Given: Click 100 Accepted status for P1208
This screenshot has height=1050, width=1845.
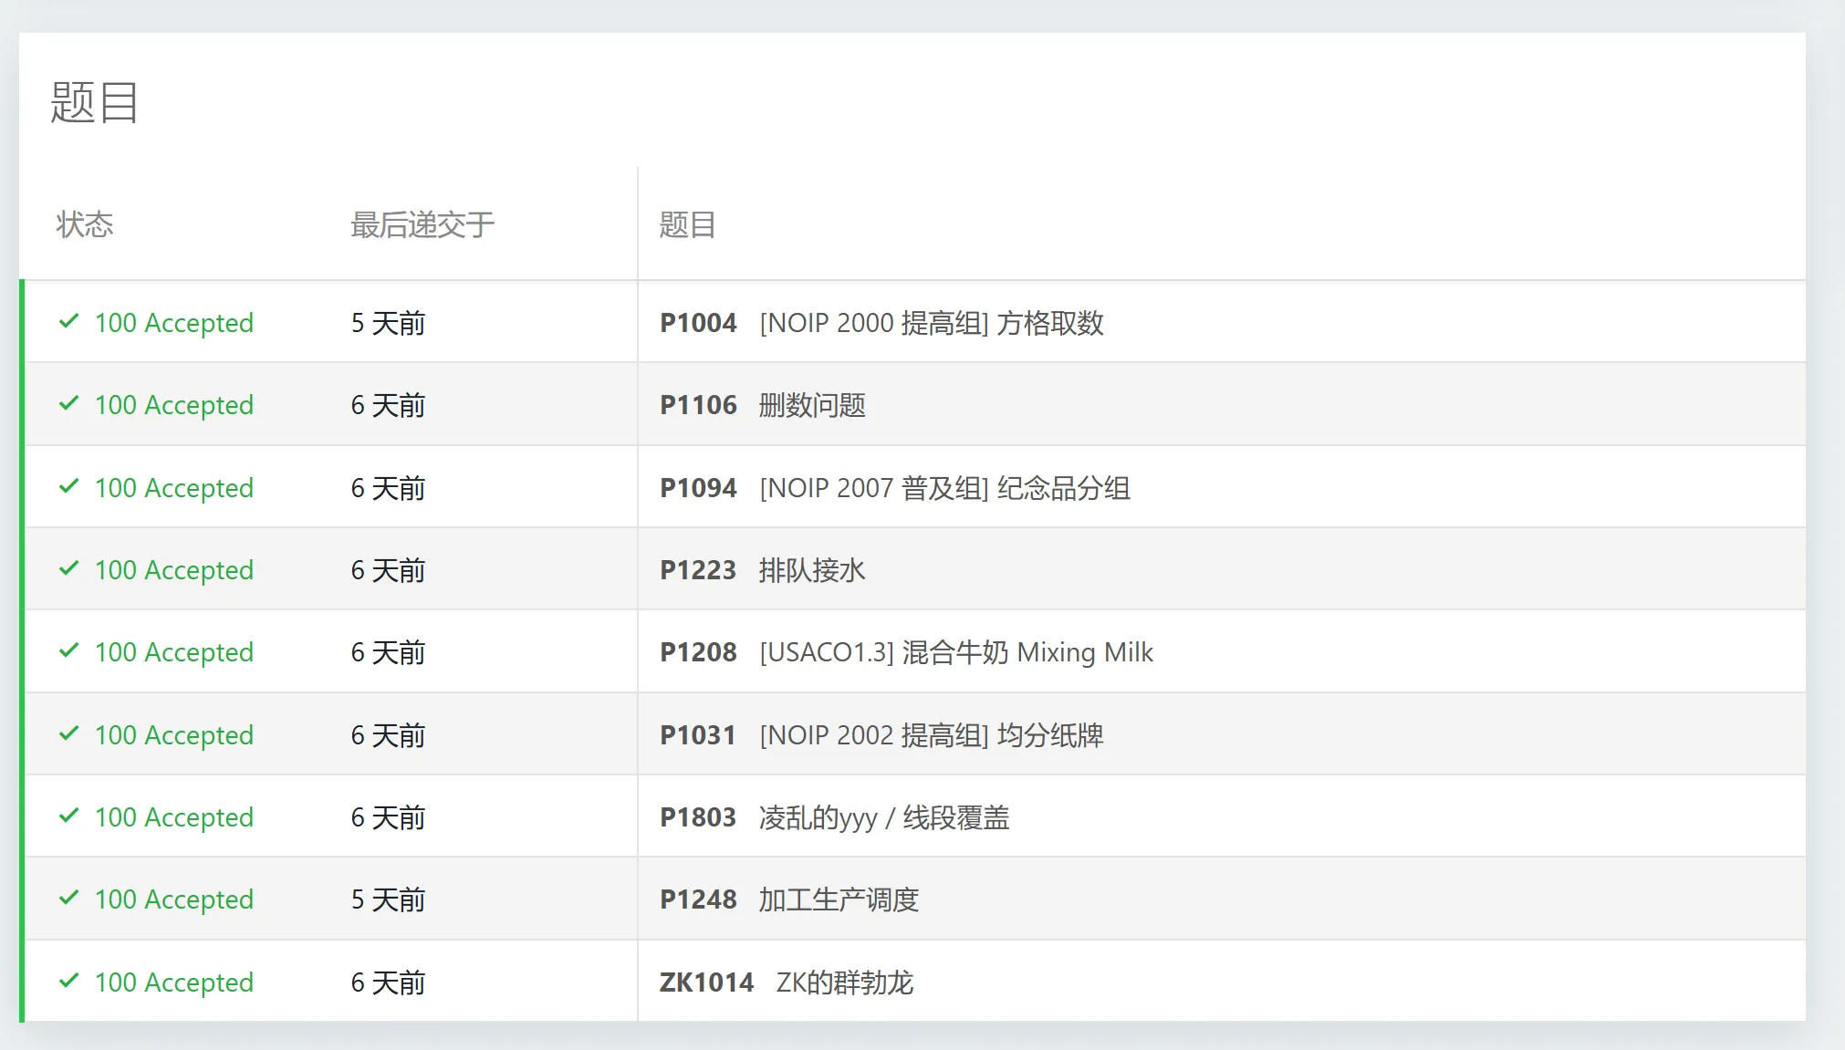Looking at the screenshot, I should [x=173, y=652].
